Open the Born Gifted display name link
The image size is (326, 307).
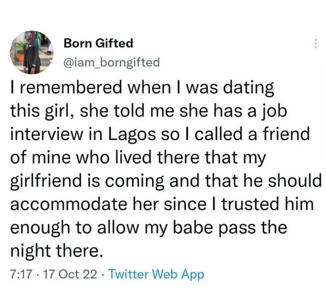click(98, 43)
